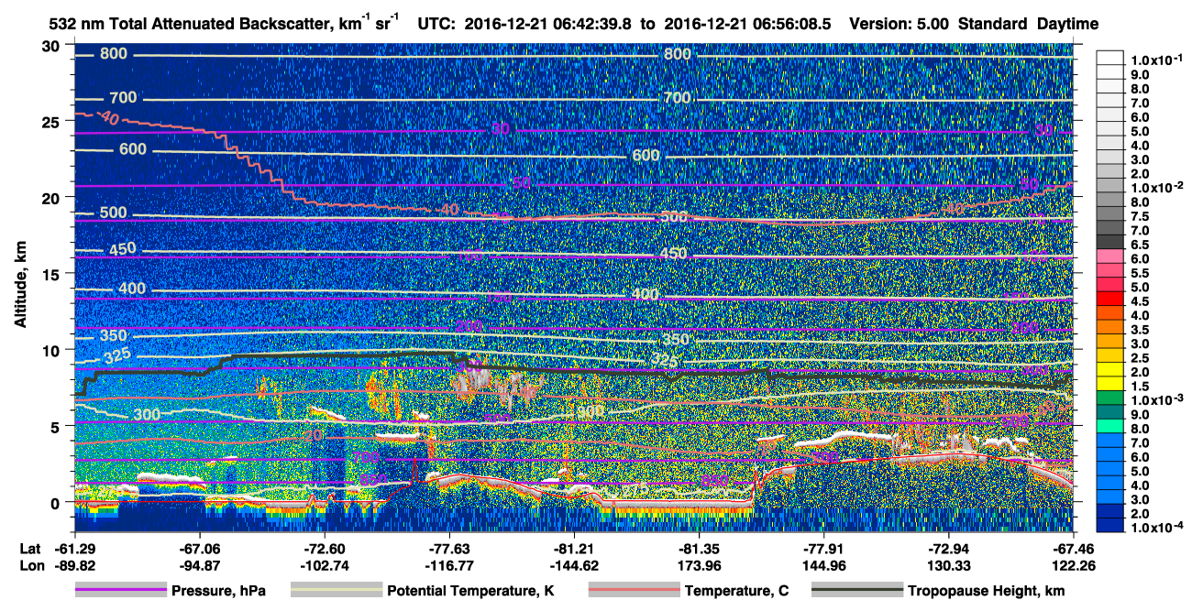Select longitude value 173.96
This screenshot has width=1192, height=611.
(699, 565)
